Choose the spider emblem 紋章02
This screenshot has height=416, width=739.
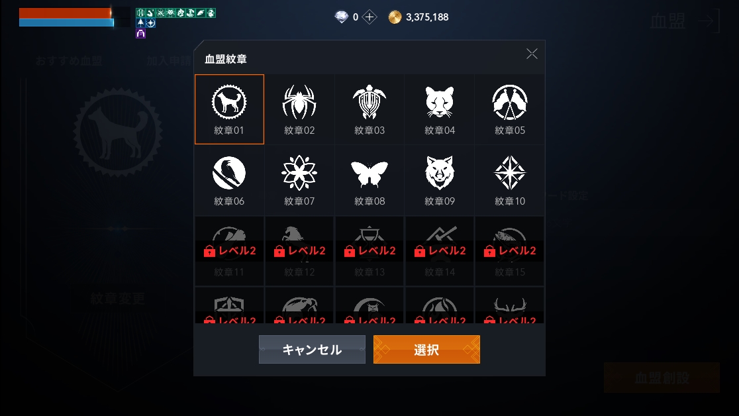click(299, 109)
